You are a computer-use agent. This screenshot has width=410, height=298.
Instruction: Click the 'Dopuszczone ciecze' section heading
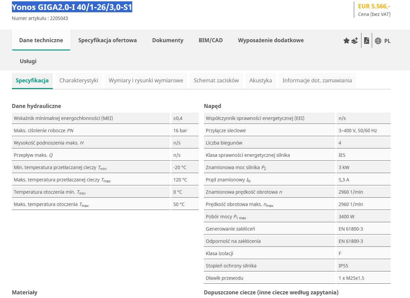271,292
